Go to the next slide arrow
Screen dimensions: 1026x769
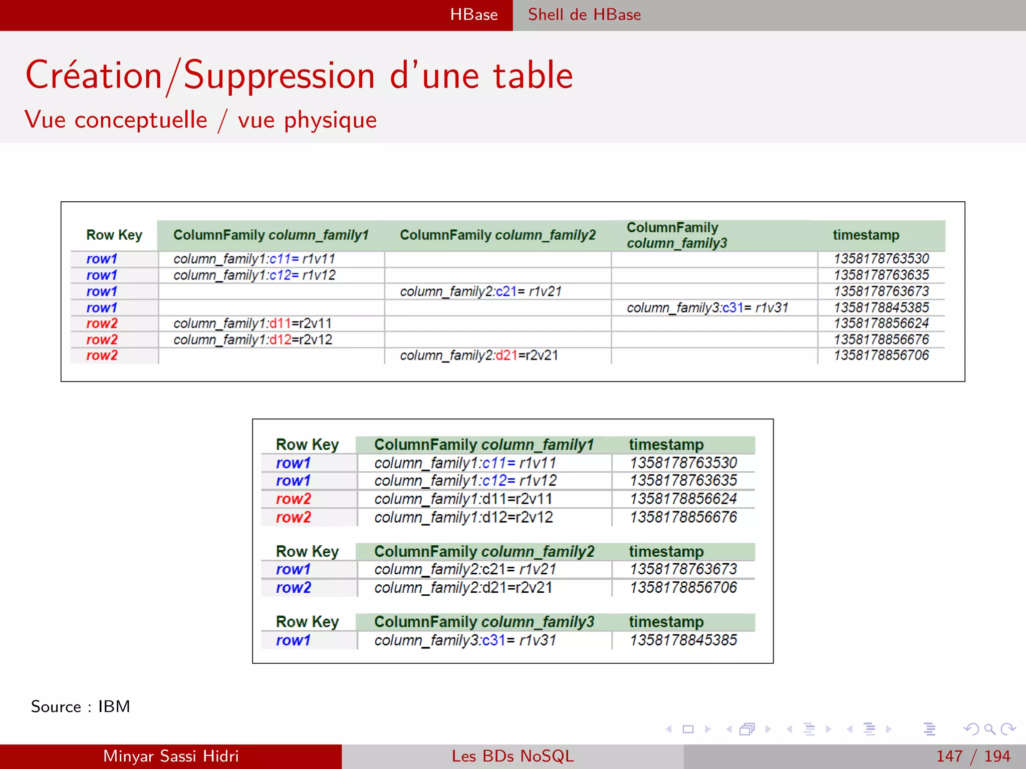(707, 729)
